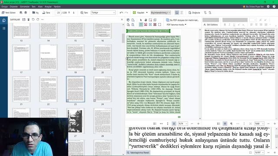Click the Doğrula verify button

[194, 13]
